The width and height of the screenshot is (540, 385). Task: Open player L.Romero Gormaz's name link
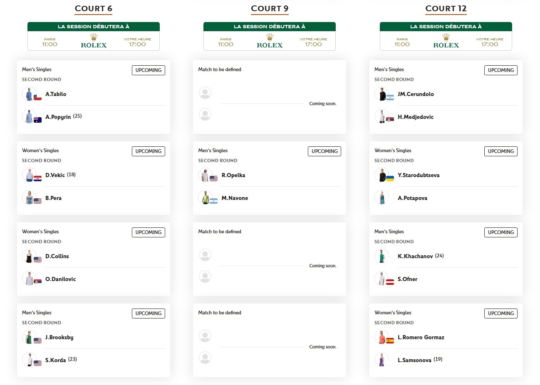(421, 337)
